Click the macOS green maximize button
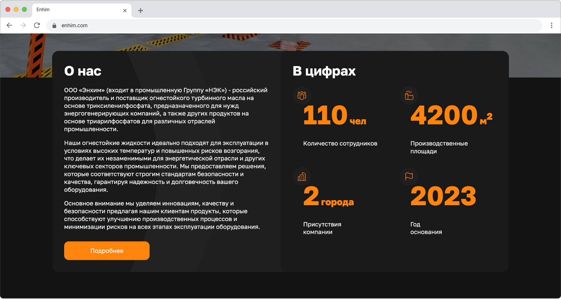Screen dimensions: 561x299 click(x=24, y=9)
